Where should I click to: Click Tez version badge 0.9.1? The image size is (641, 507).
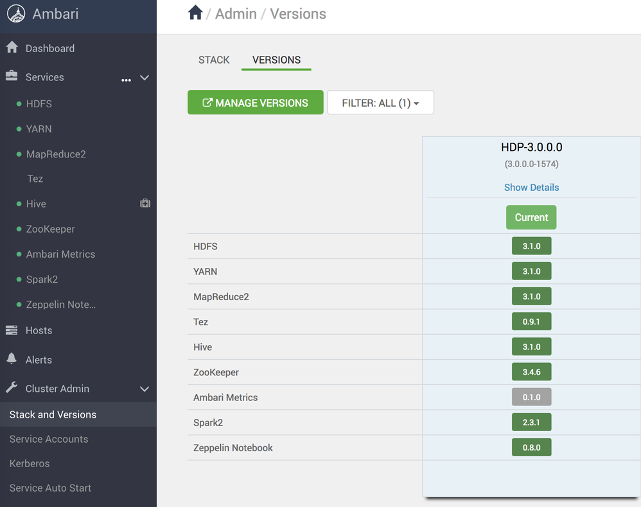tap(531, 321)
